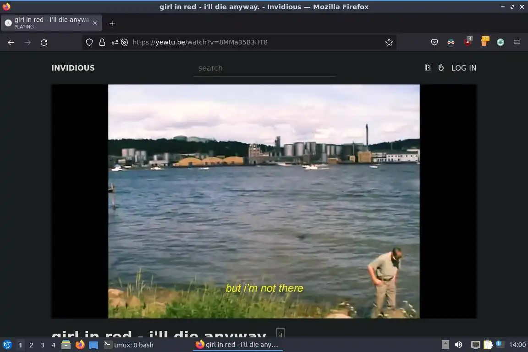Open the removable media eject tray icon
Image resolution: width=528 pixels, height=352 pixels.
(445, 345)
